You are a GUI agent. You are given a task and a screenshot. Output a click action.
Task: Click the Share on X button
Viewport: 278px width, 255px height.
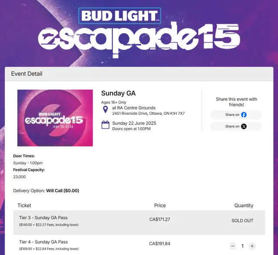click(x=236, y=127)
